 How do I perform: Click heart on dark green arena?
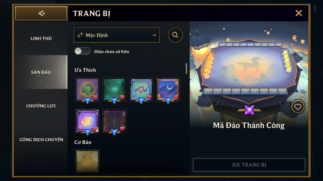pos(122,97)
